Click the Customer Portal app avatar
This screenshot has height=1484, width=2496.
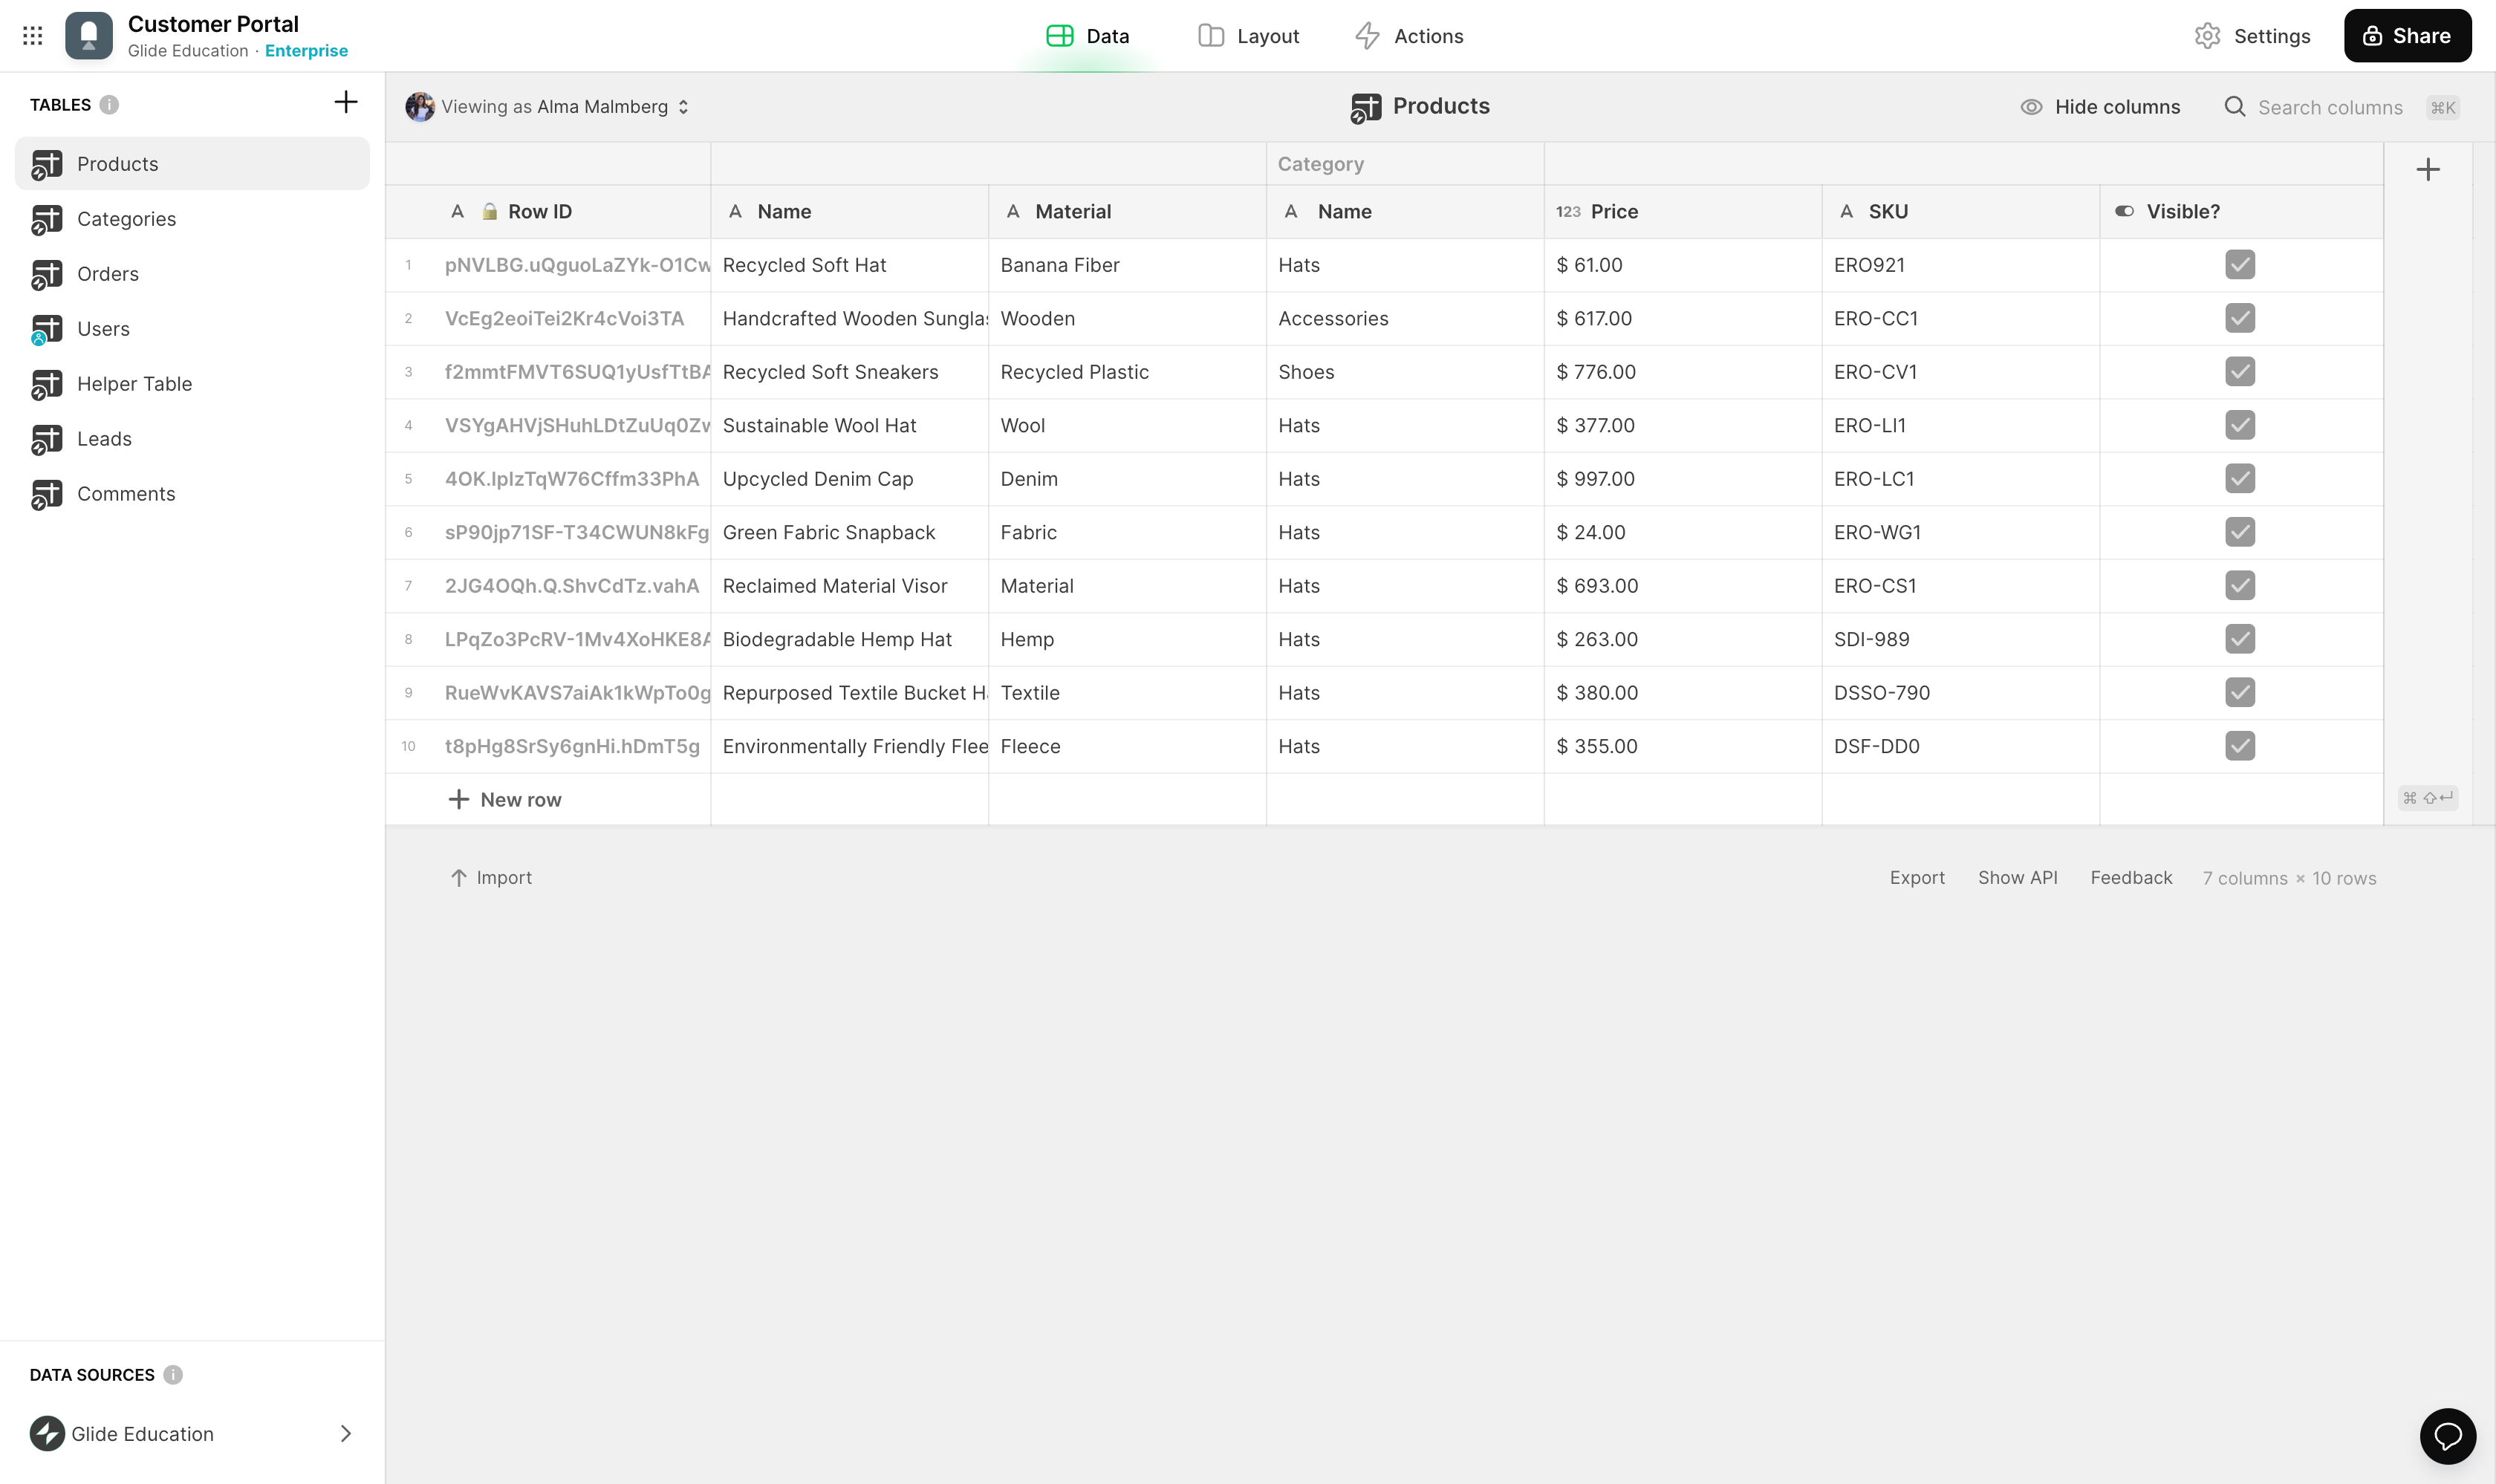(88, 35)
